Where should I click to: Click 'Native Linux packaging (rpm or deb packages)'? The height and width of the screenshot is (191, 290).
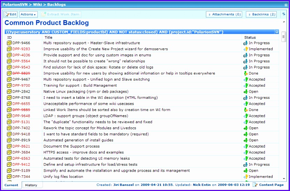86,92
